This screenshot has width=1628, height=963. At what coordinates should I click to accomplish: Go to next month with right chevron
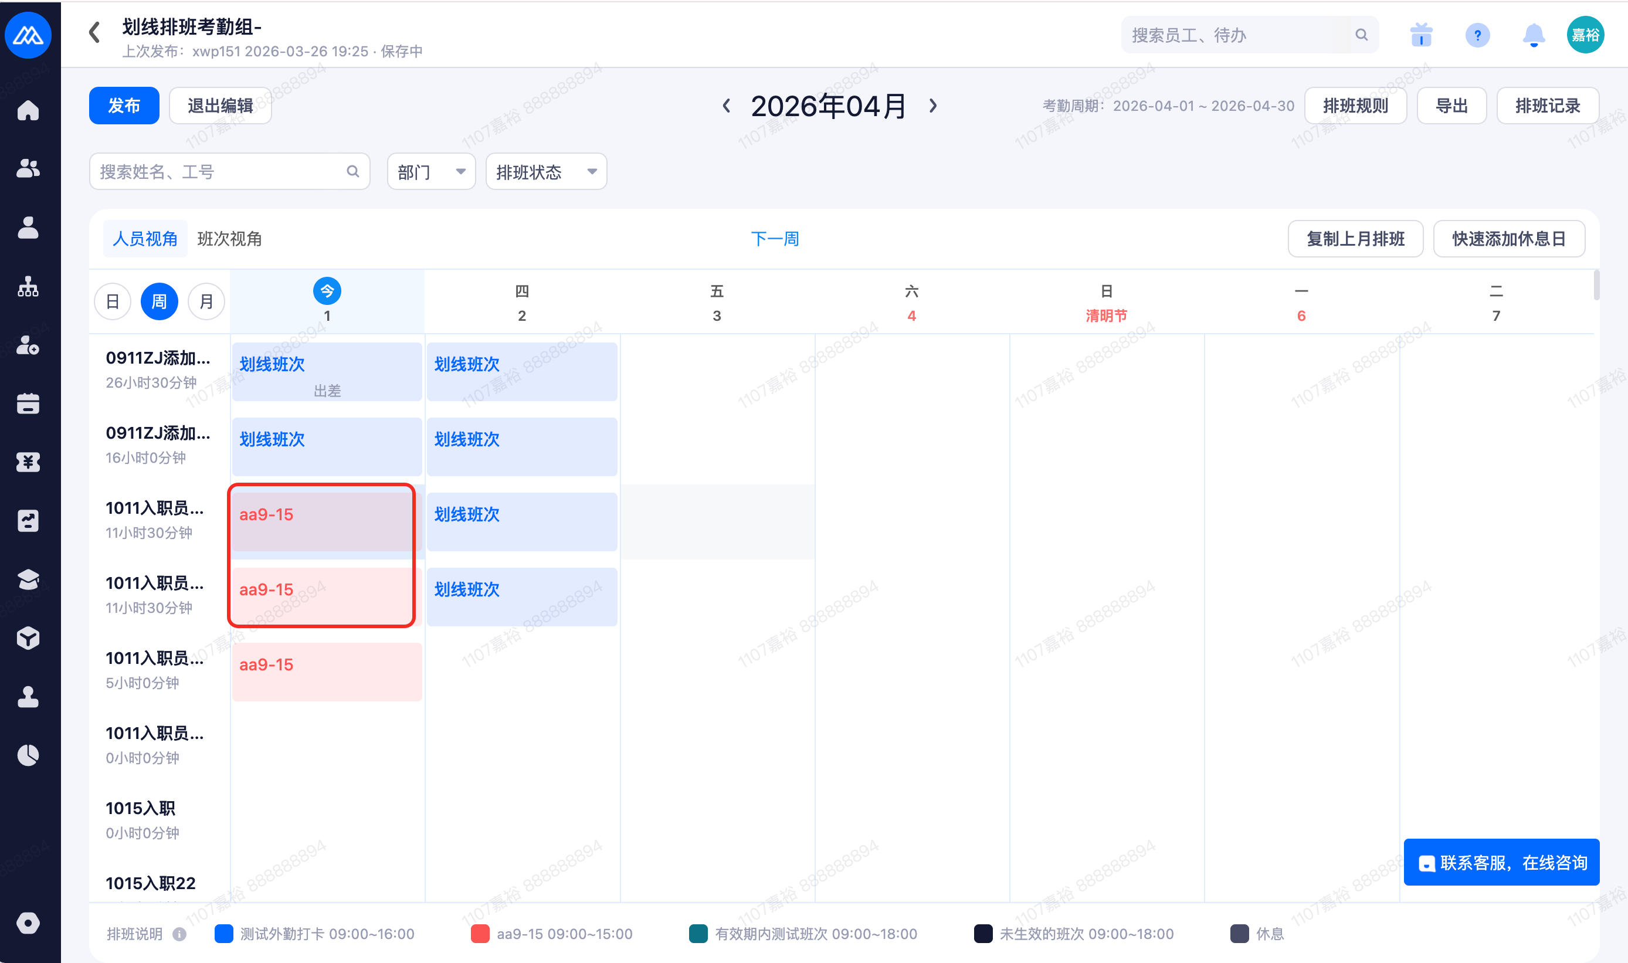(932, 106)
